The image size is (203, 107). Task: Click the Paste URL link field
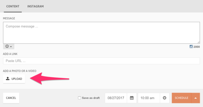coord(101,61)
